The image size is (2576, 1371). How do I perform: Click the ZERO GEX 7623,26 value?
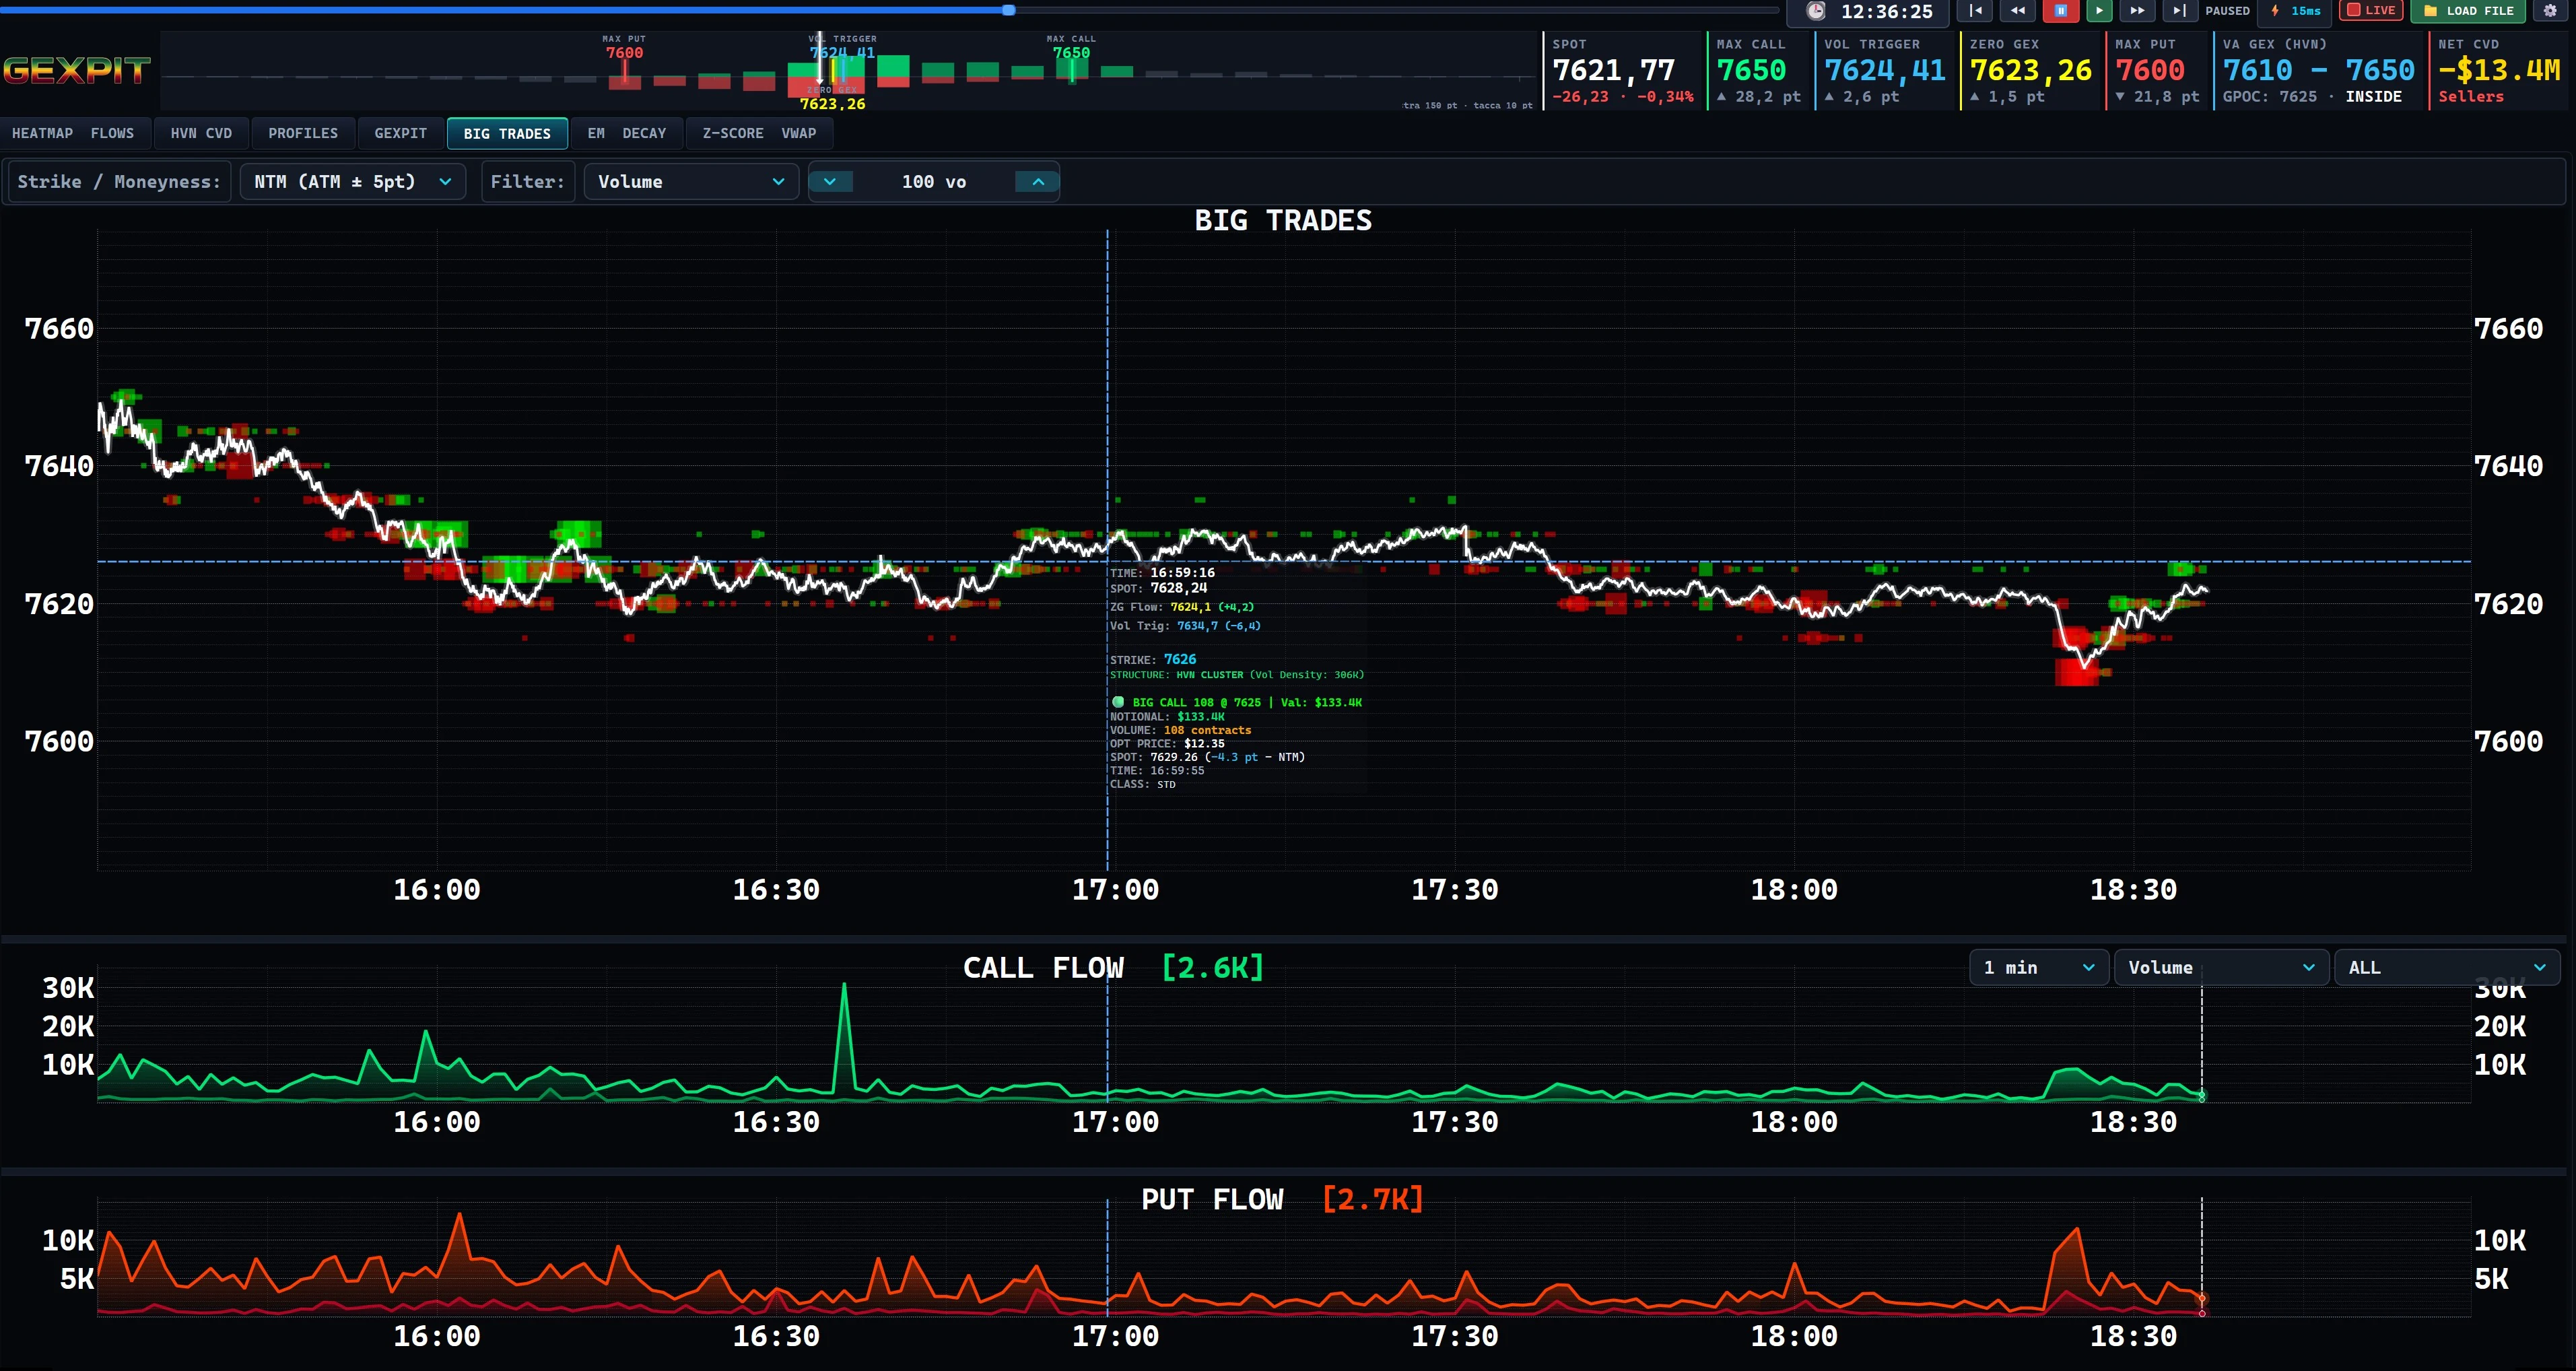click(x=2031, y=70)
